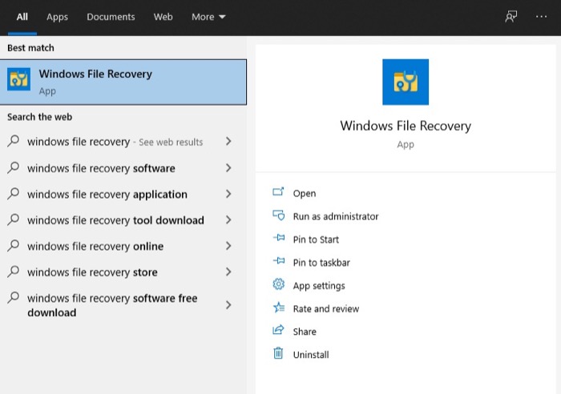Open App settings
Screen dimensions: 561x394
[x=319, y=286]
